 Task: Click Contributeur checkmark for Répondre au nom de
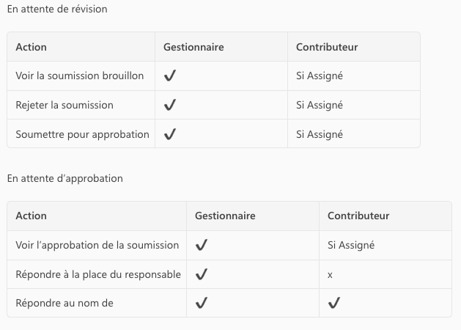334,303
